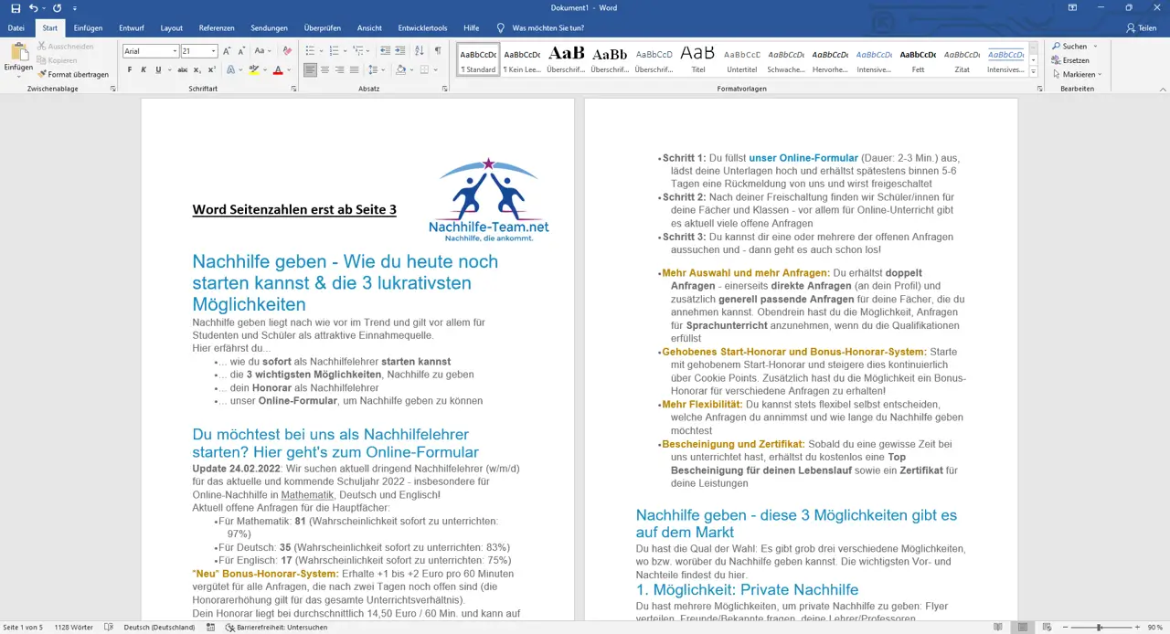
Task: Click the Redo/repeat icon in title bar
Action: tap(57, 7)
